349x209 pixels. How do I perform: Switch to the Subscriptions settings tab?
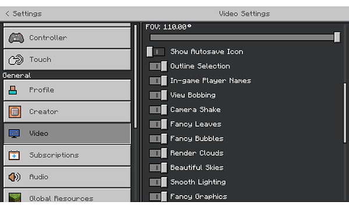[67, 155]
